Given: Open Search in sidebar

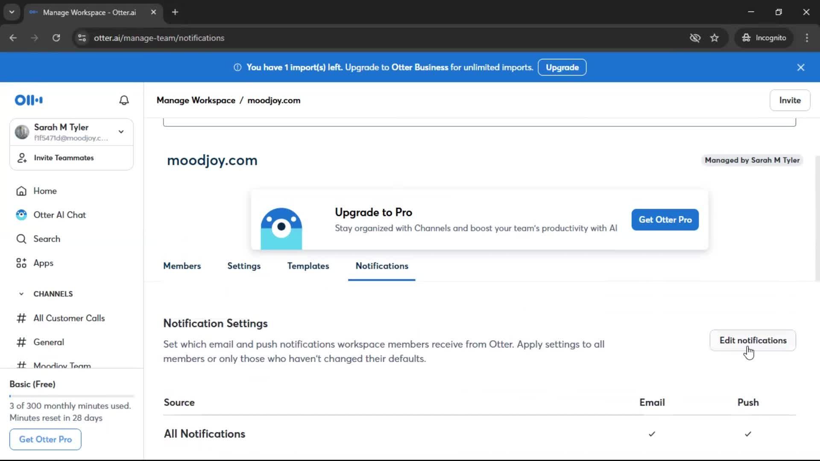Looking at the screenshot, I should coord(47,239).
